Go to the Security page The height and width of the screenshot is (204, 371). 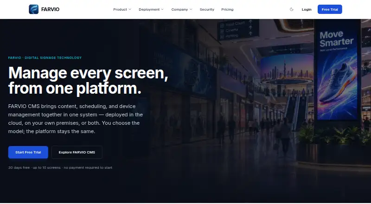point(207,9)
